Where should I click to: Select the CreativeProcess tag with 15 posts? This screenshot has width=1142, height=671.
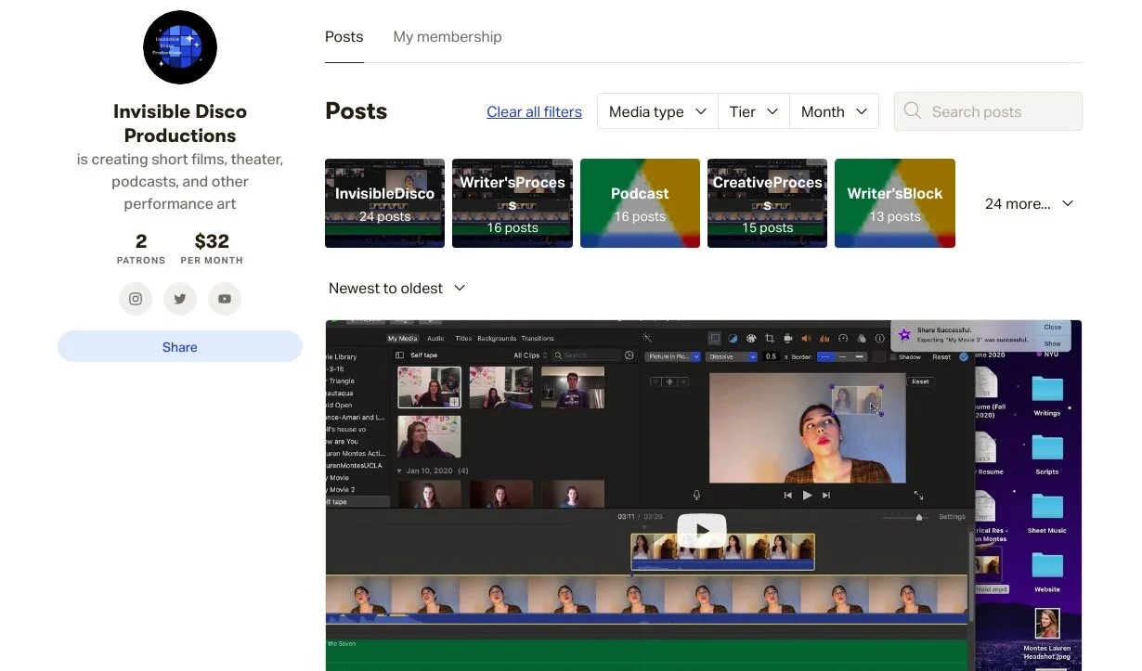[x=767, y=203]
